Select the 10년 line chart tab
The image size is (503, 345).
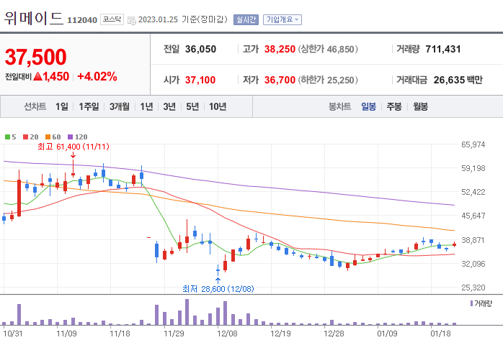click(x=218, y=106)
